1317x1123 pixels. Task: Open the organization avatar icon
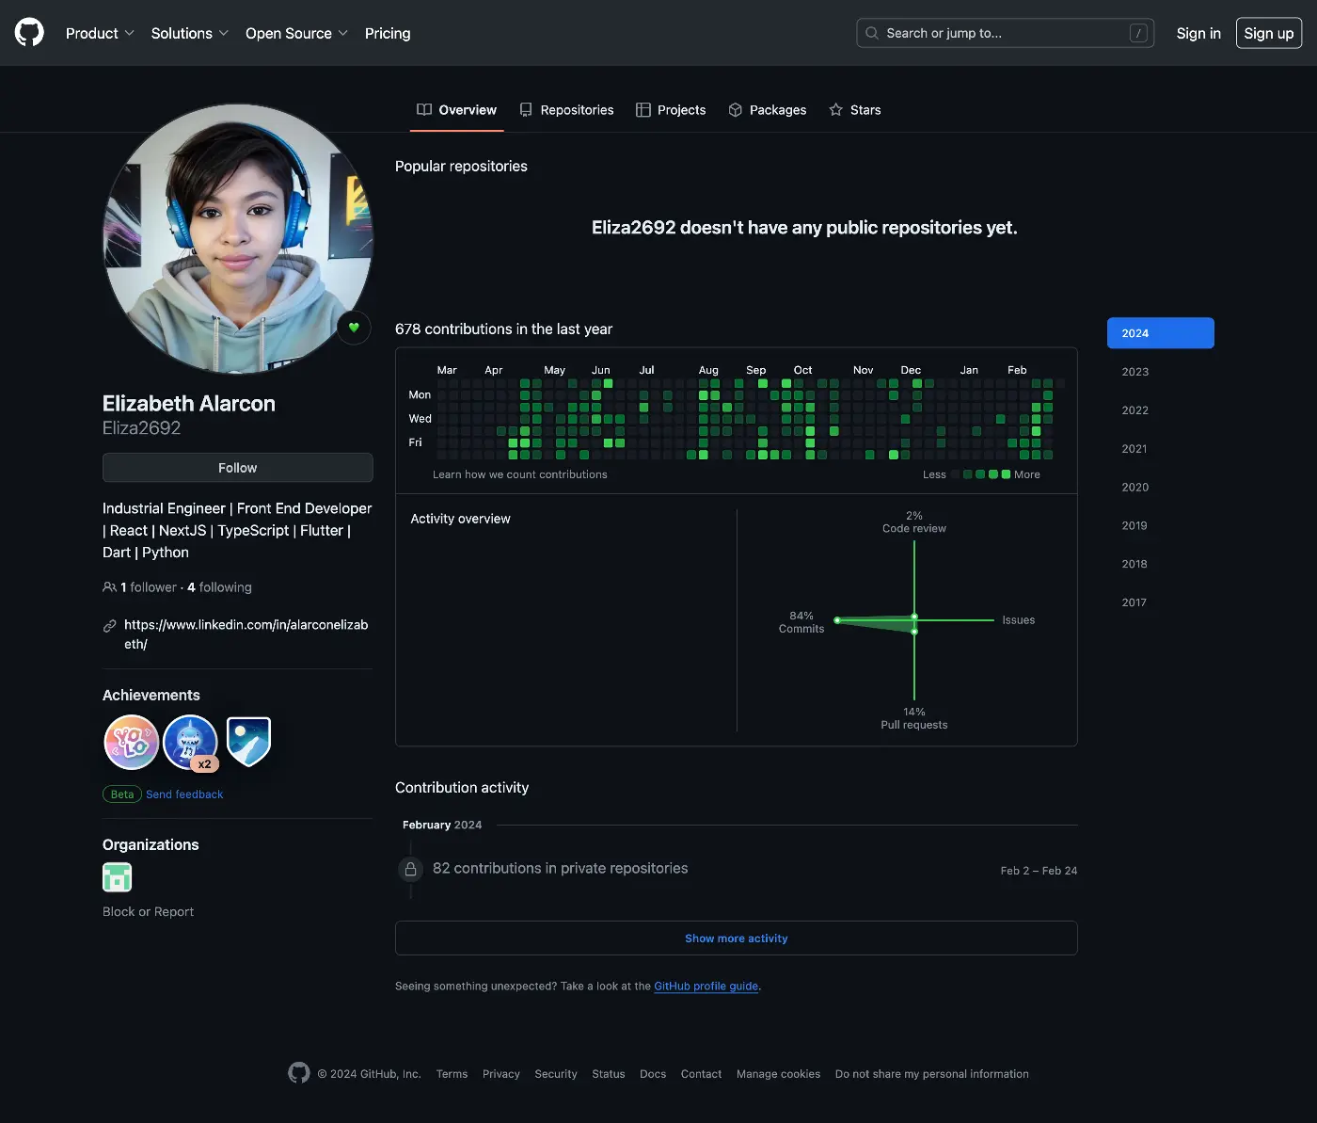click(x=117, y=877)
